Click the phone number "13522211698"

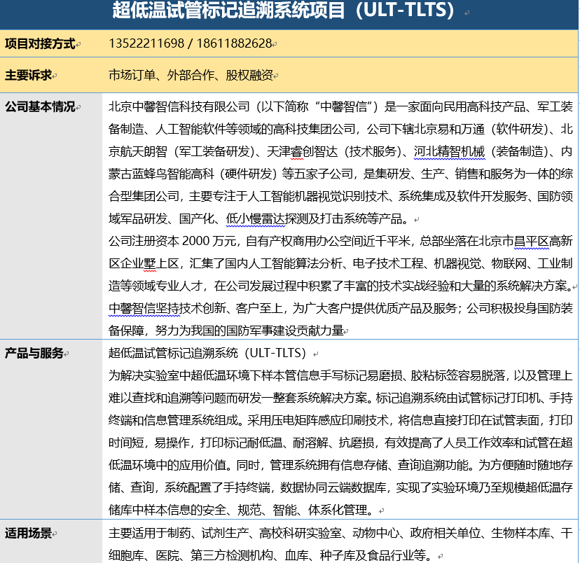(x=146, y=43)
